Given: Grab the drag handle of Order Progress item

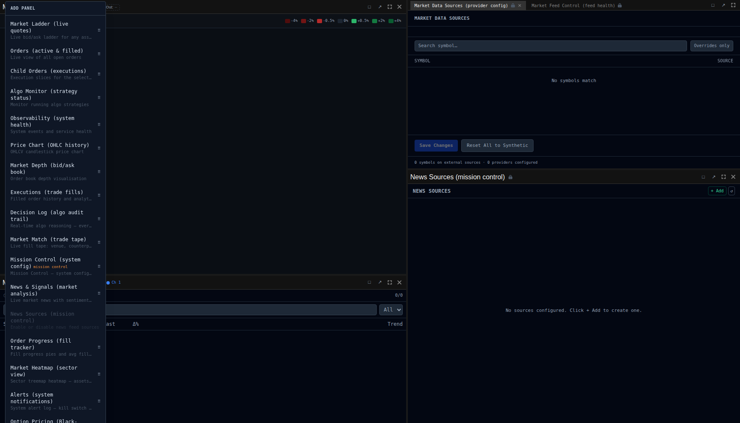Looking at the screenshot, I should coord(99,347).
